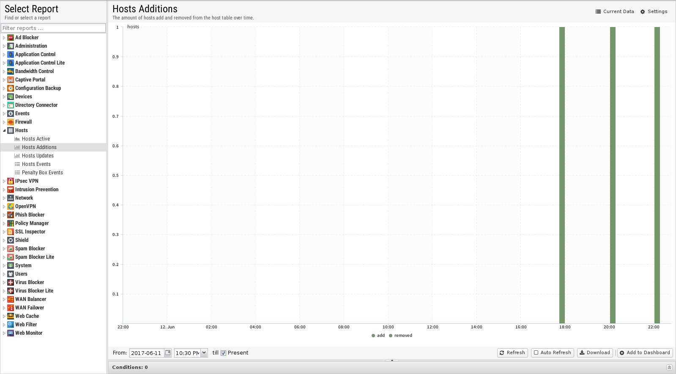
Task: Collapse the Hosts tree category
Action: click(4, 130)
